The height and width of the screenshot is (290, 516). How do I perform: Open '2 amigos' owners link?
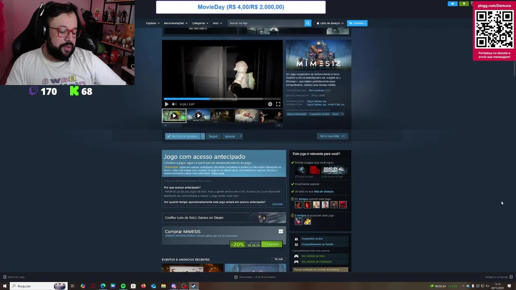300,215
